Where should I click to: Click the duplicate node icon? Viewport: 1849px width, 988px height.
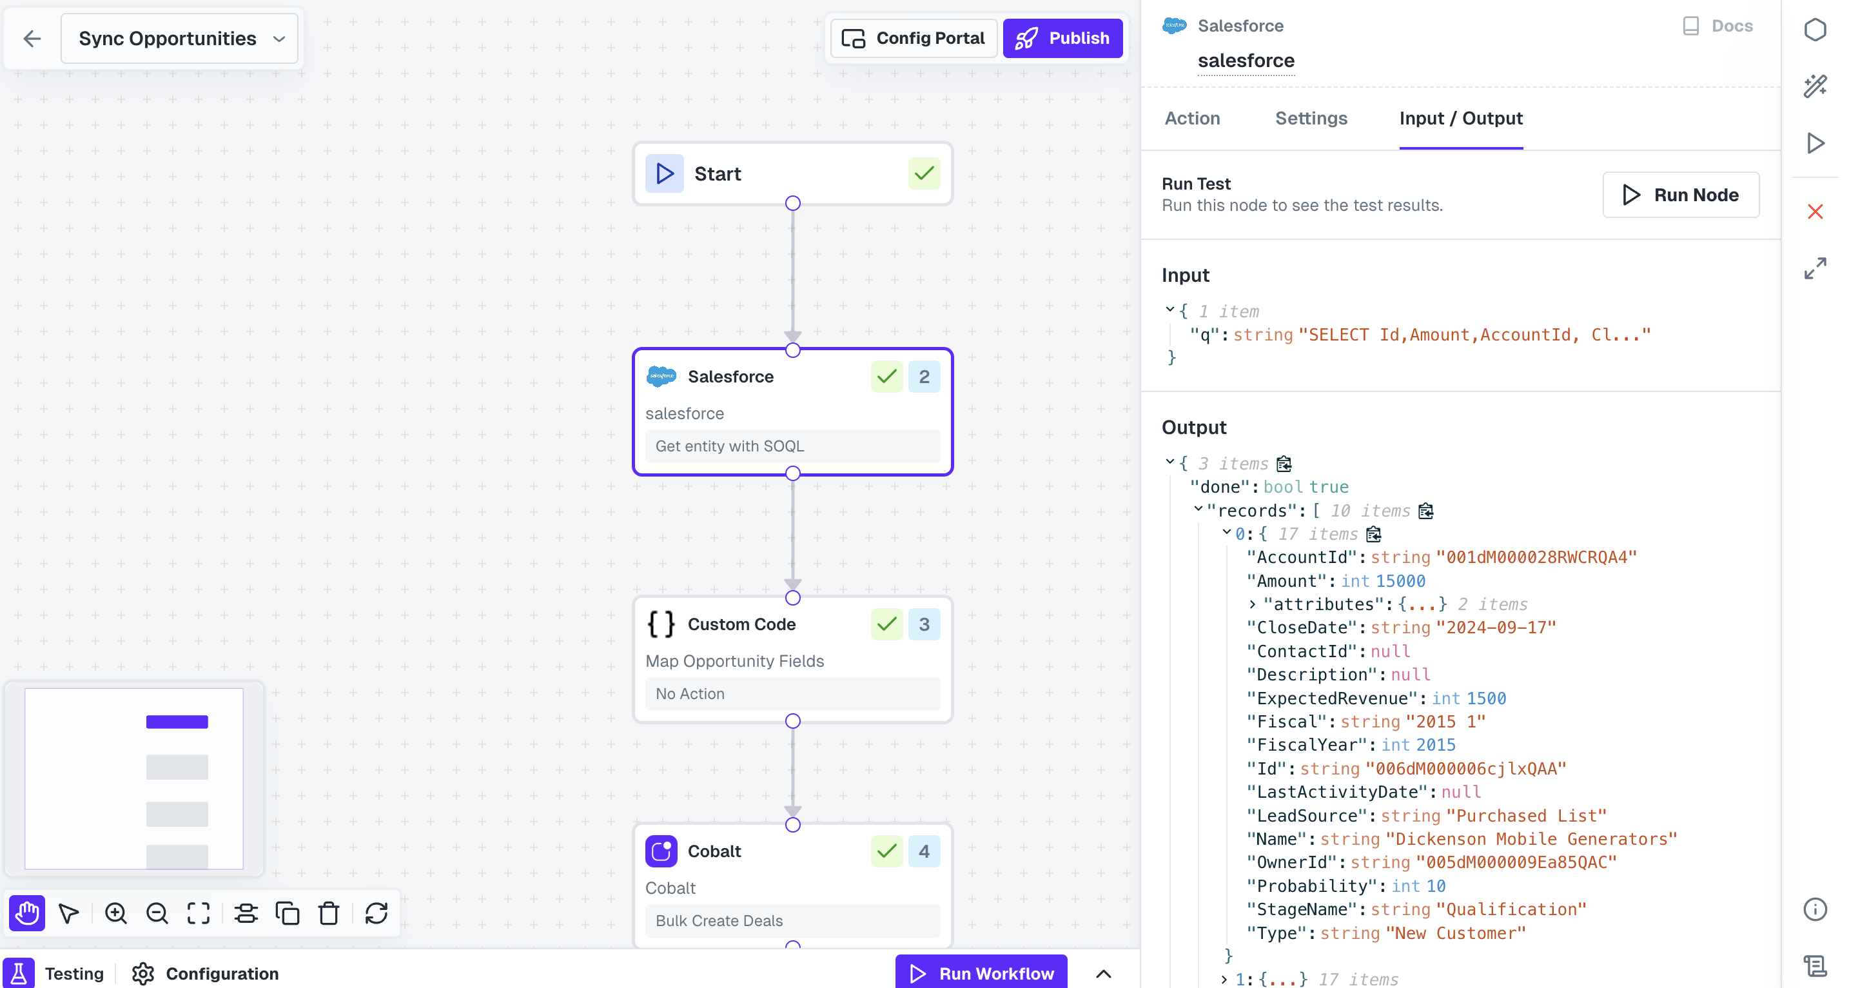tap(288, 913)
